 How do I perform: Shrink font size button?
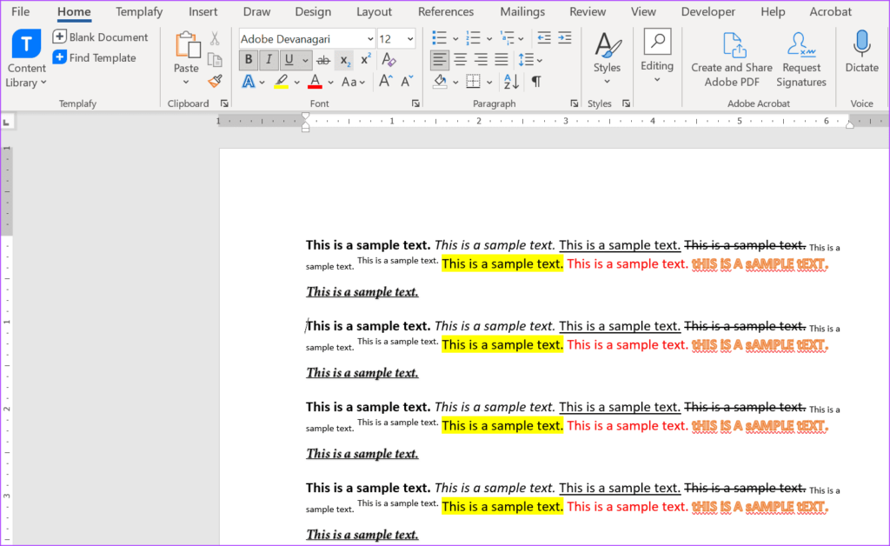coord(407,81)
